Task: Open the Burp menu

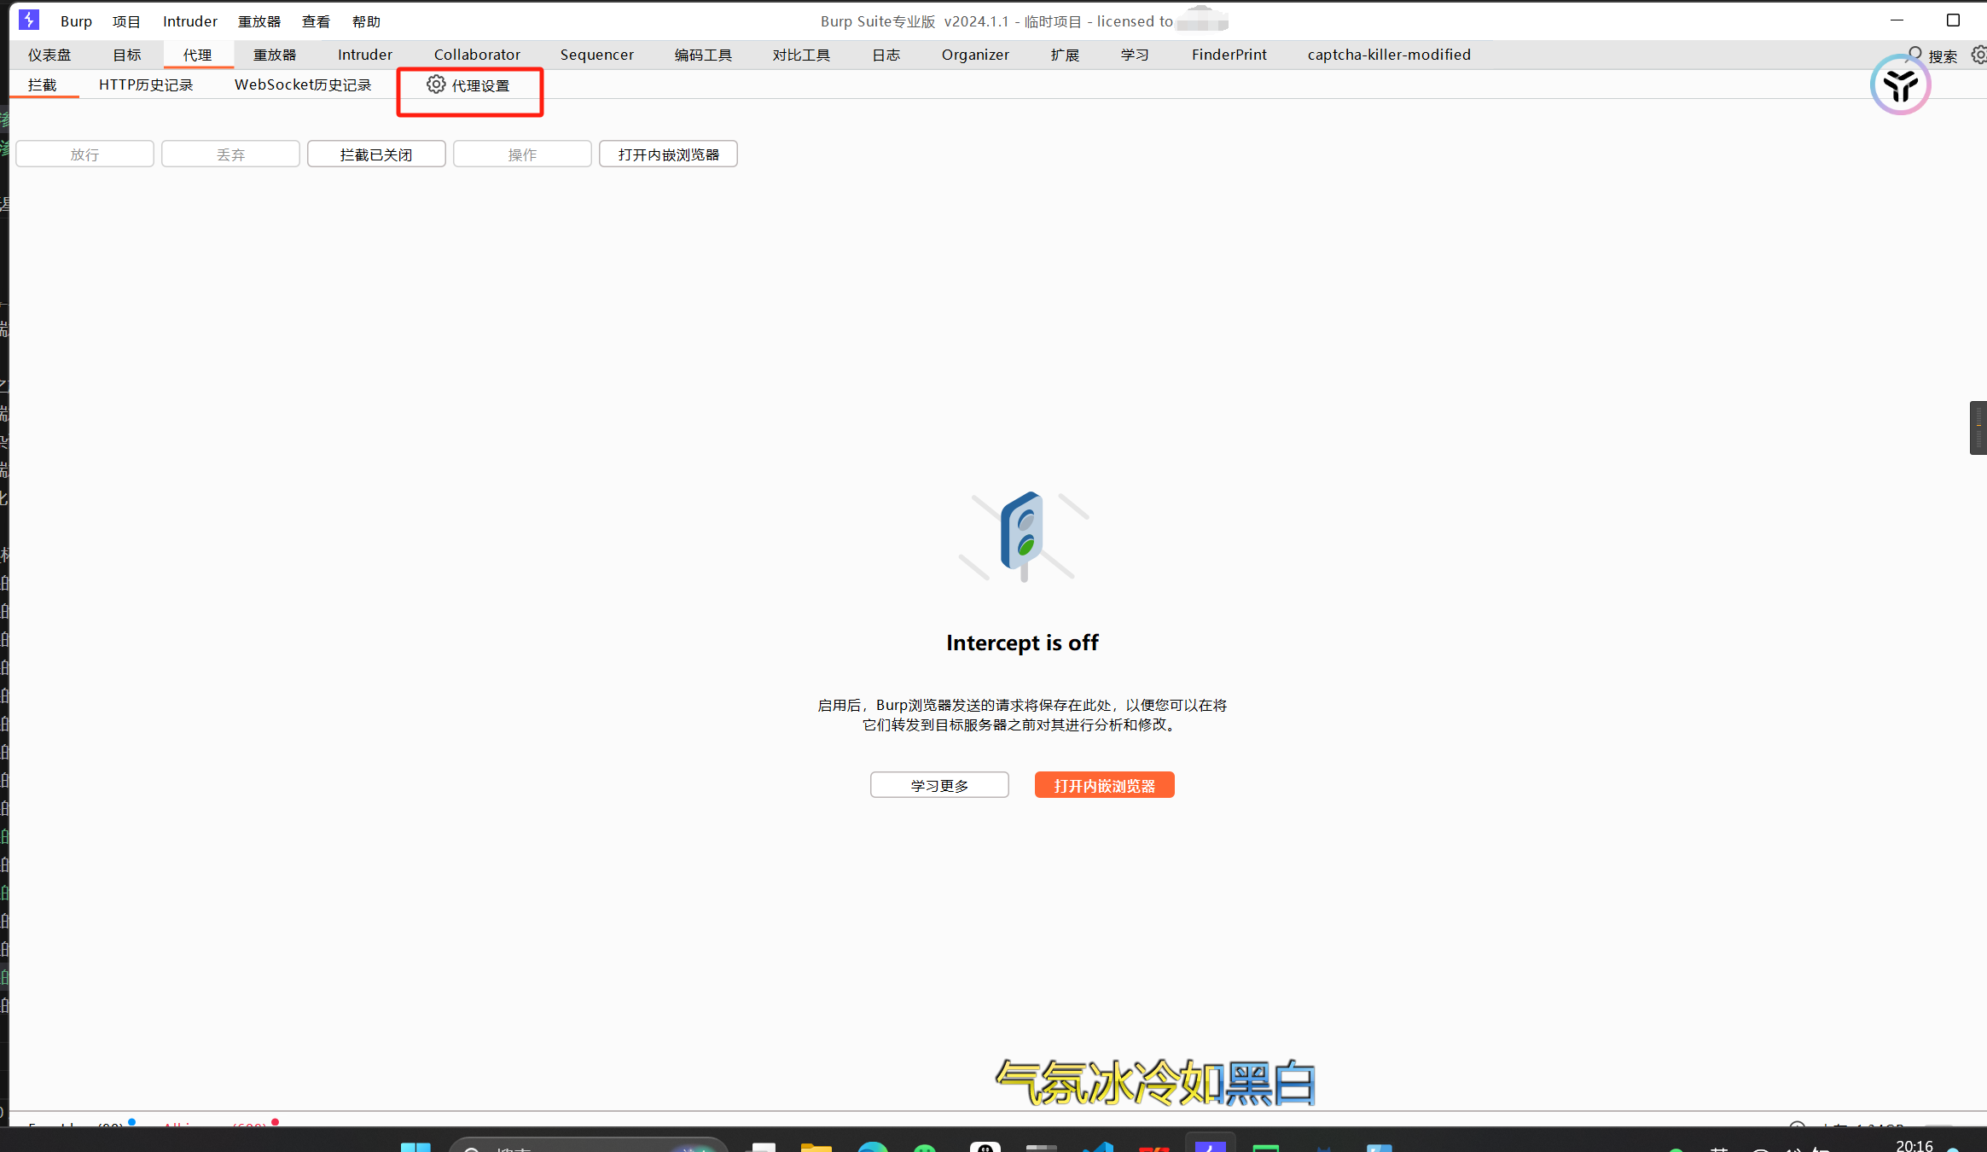Action: [76, 21]
